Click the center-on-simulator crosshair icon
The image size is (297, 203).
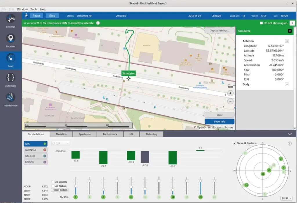(x=290, y=31)
